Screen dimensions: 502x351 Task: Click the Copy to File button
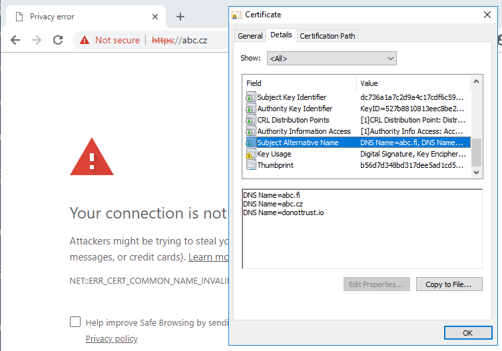point(449,284)
